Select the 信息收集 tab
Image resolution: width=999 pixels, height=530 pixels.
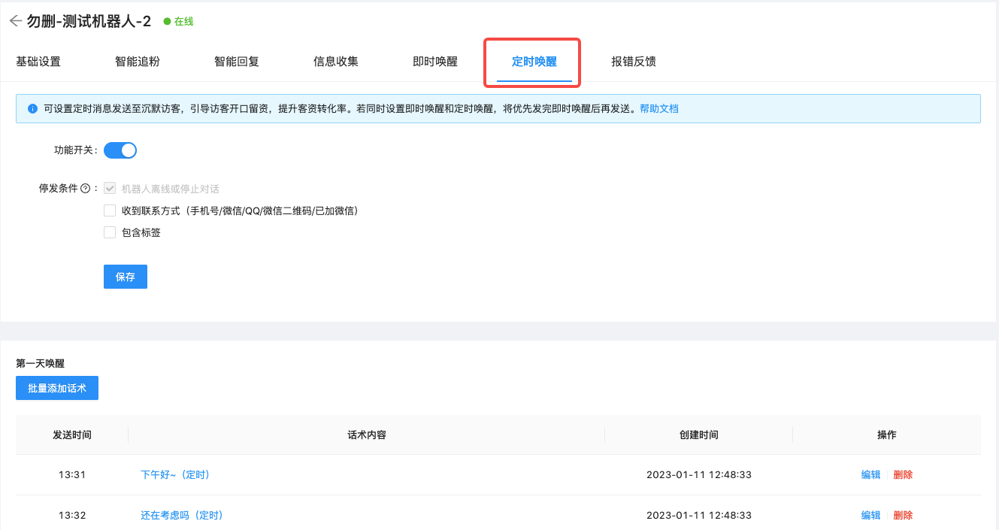[336, 62]
